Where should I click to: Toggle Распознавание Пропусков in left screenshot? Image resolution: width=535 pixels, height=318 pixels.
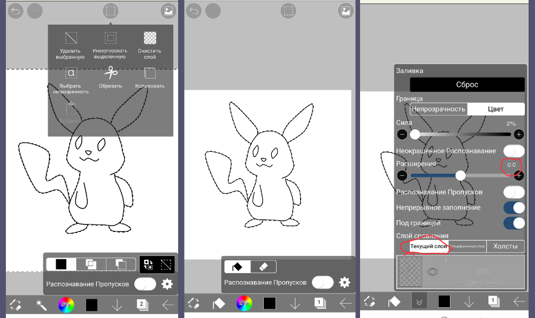(x=145, y=284)
